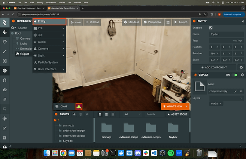This screenshot has width=246, height=159.
Task: Toggle the eye visibility icon in sidebar
Action: click(x=4, y=90)
